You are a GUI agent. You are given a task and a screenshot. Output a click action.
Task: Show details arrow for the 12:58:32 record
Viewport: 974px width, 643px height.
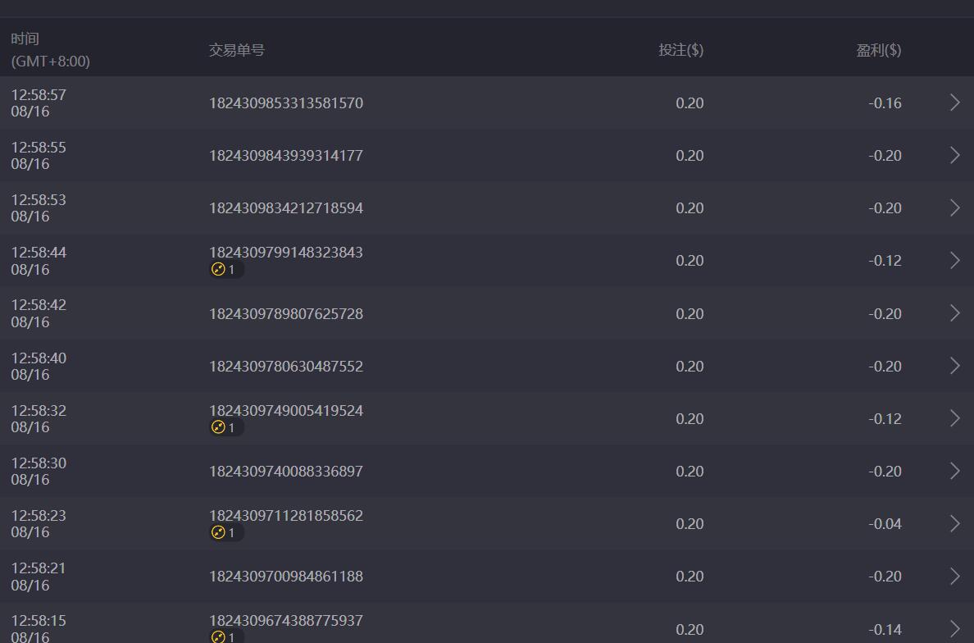pyautogui.click(x=954, y=418)
